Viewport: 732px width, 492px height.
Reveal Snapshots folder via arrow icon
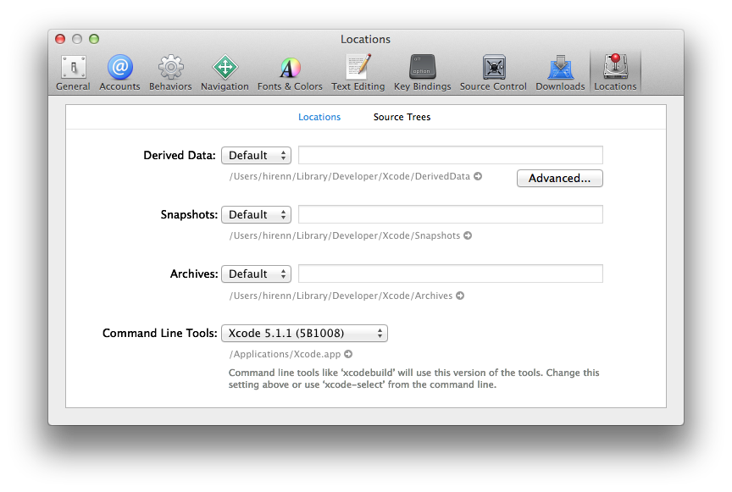[x=468, y=235]
